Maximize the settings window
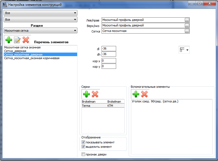 [x=199, y=4]
